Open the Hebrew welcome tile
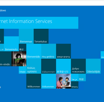Image resolution: width=104 pixels, height=102 pixels. [64, 51]
